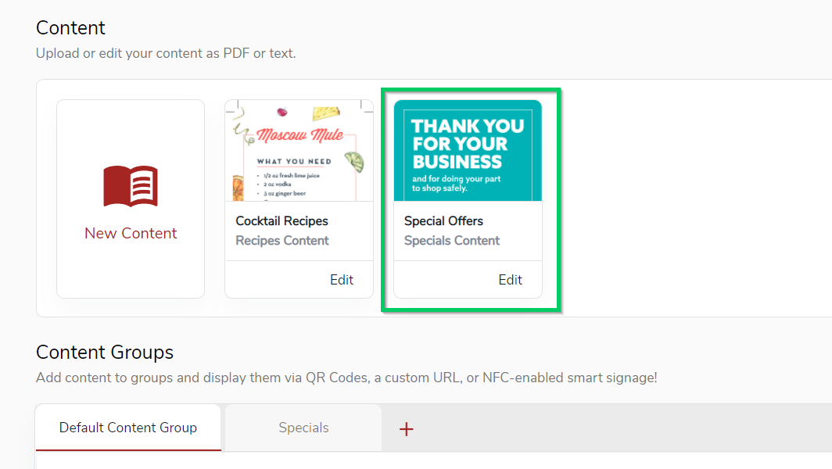Screen dimensions: 832x469
Task: Select the Specials Content subtitle
Action: click(x=452, y=240)
